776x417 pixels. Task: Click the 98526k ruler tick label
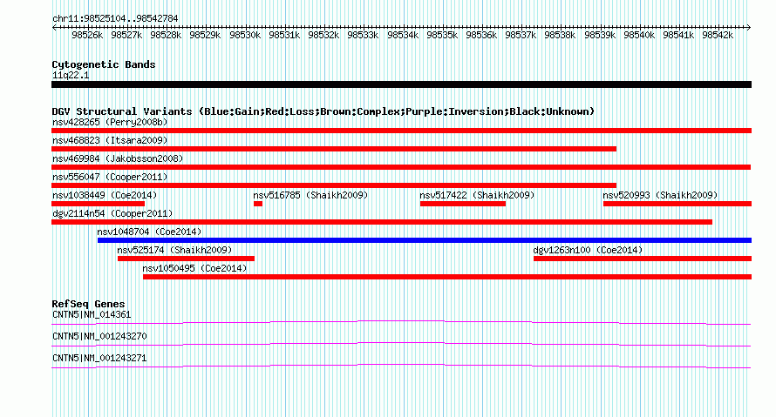click(x=87, y=35)
